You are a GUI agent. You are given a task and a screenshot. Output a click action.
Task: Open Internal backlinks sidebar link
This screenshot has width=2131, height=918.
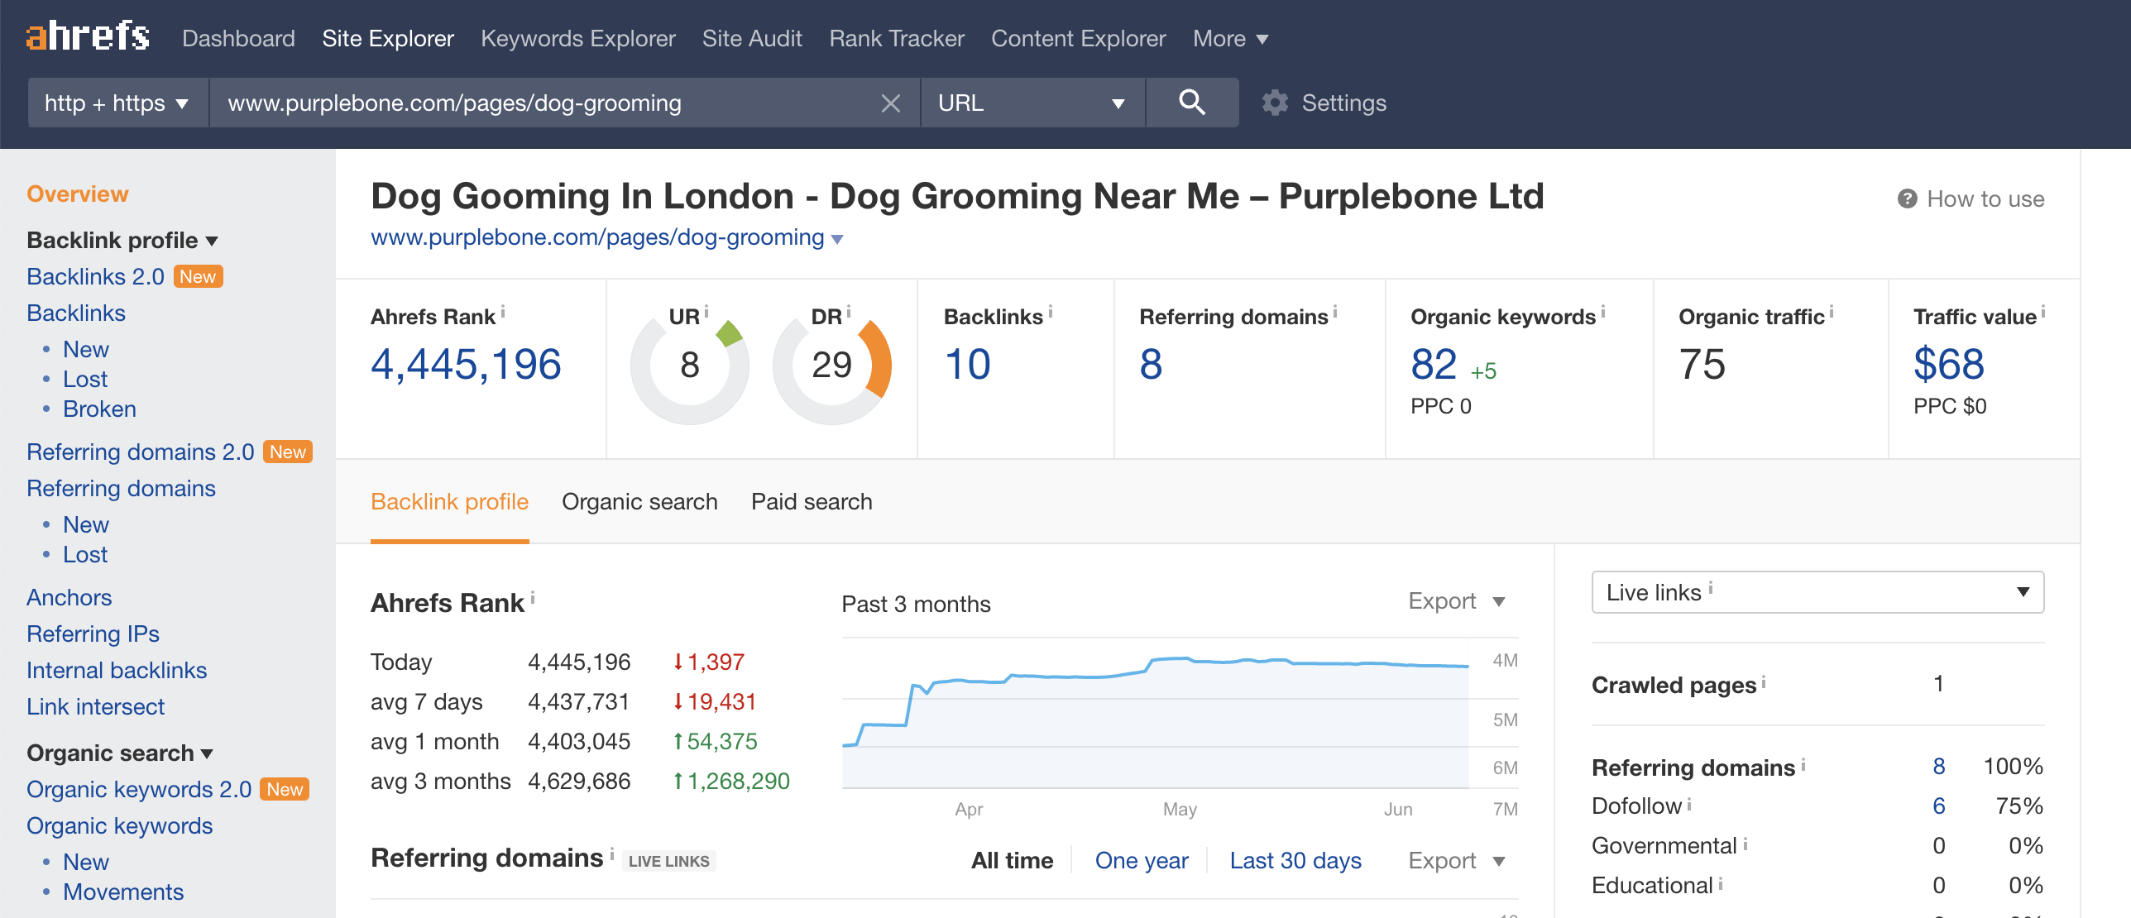pyautogui.click(x=117, y=670)
